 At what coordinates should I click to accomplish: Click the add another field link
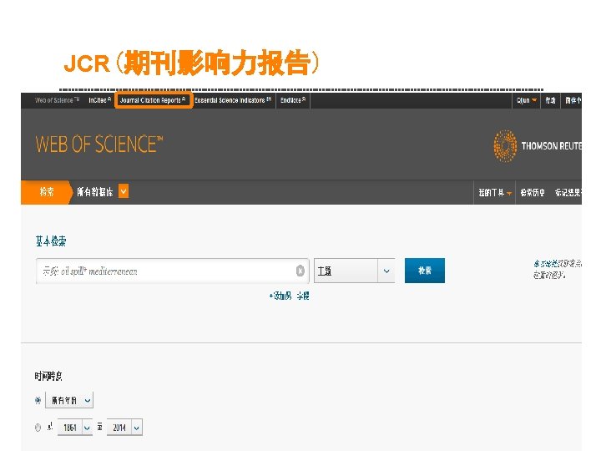289,296
